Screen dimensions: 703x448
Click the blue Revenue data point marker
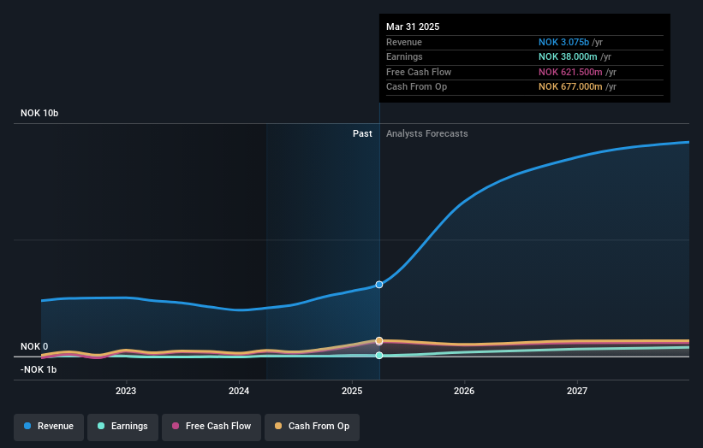[x=379, y=285]
